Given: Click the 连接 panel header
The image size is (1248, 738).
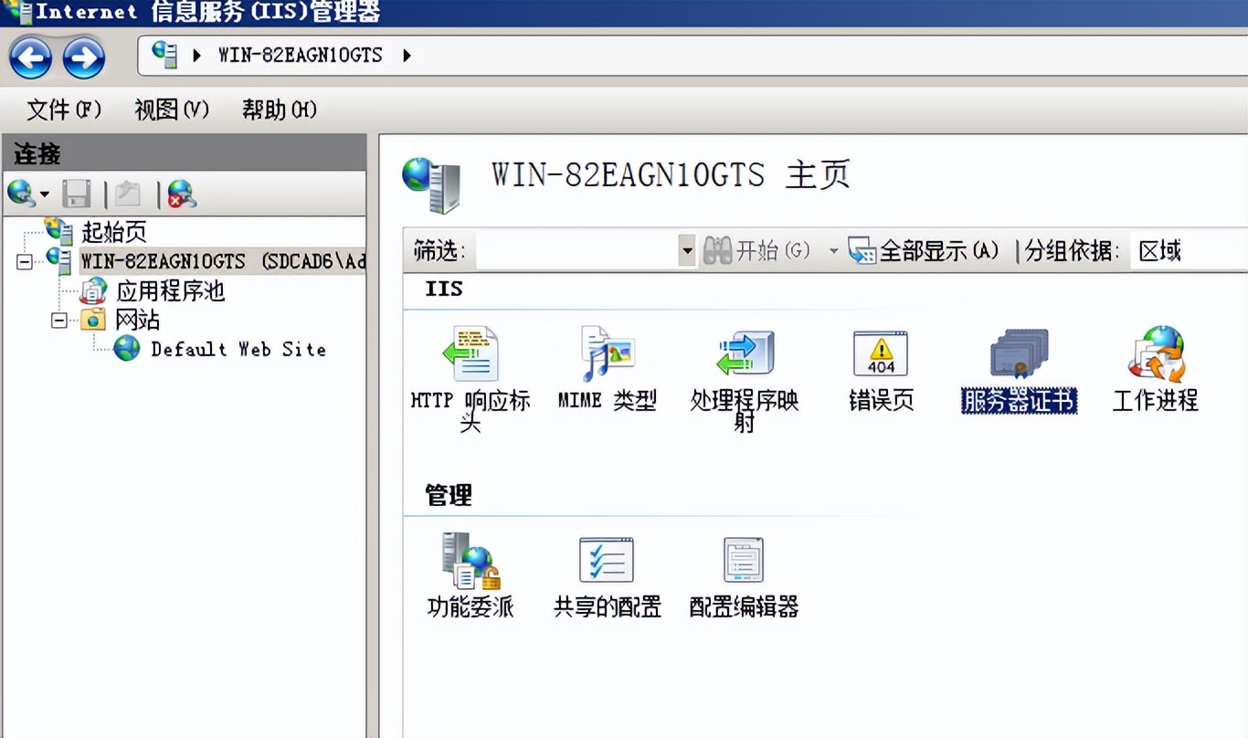Looking at the screenshot, I should pyautogui.click(x=185, y=153).
